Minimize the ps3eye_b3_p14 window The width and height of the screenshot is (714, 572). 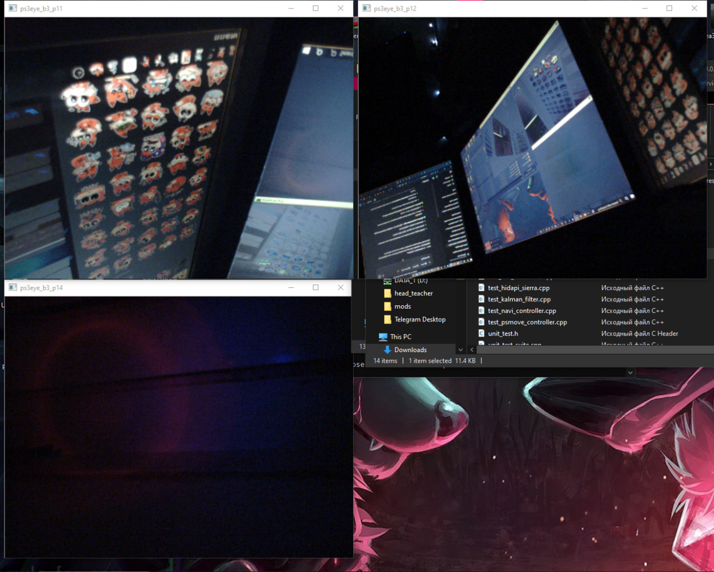(x=291, y=287)
